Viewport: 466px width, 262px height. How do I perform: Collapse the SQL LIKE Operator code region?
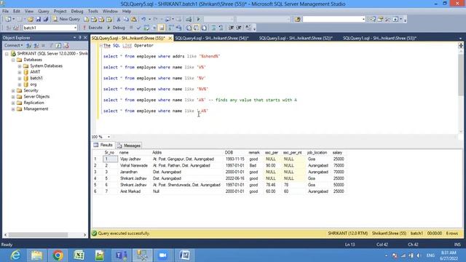point(100,45)
